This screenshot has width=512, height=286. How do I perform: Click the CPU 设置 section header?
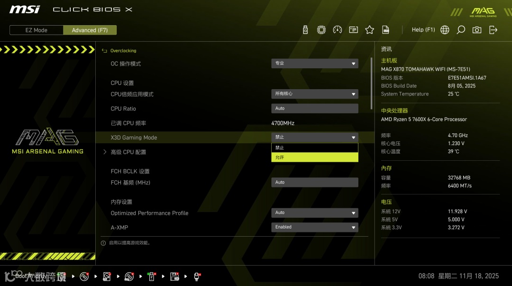tap(122, 83)
